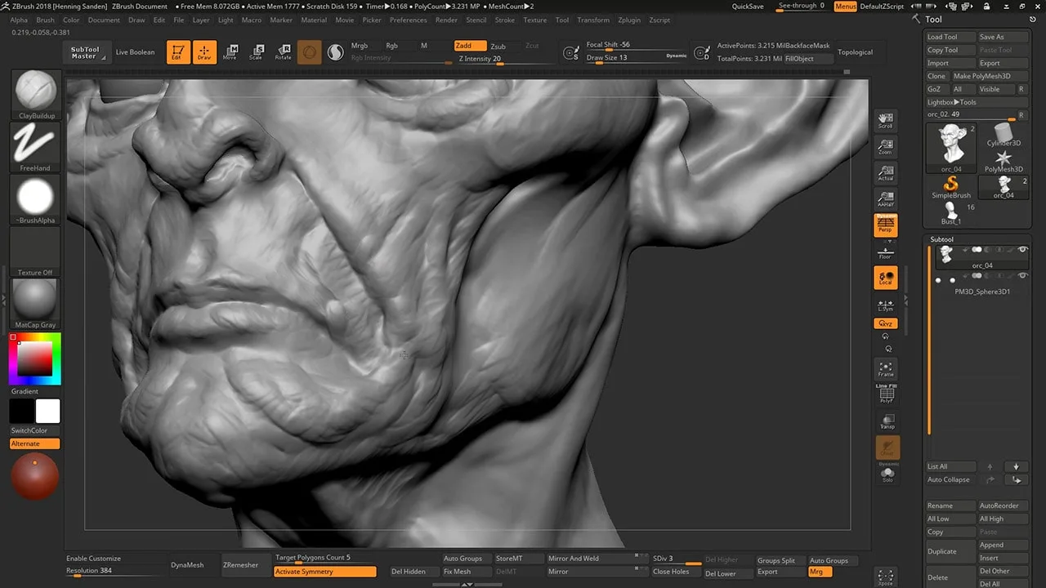Click the Move mode icon

click(x=230, y=52)
